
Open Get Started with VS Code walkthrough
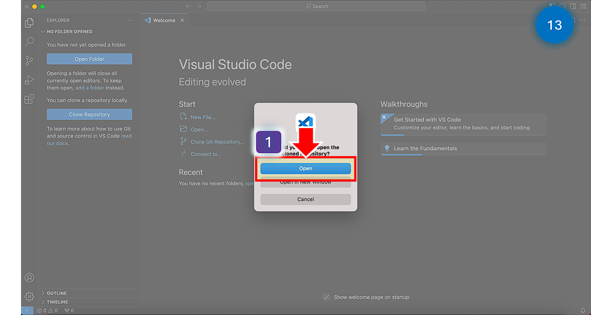click(463, 125)
